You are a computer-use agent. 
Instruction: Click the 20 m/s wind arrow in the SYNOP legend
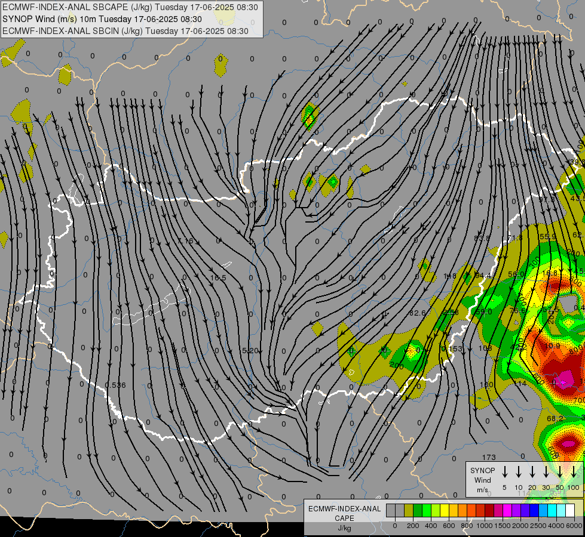point(532,471)
